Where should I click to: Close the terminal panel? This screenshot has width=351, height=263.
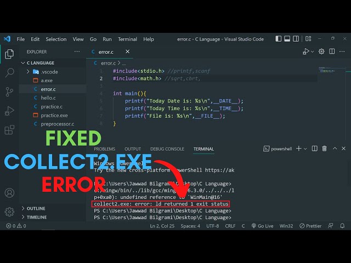pyautogui.click(x=344, y=148)
